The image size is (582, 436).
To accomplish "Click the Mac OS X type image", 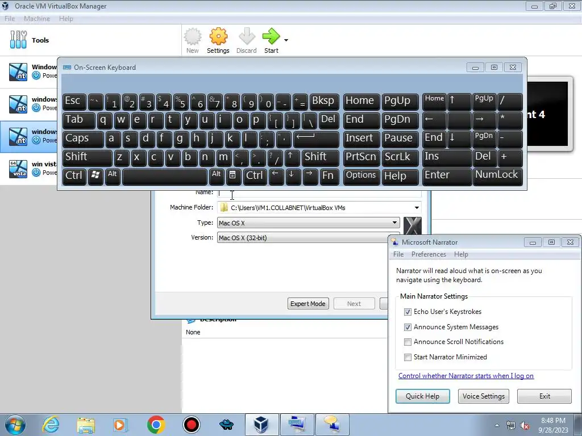I will (x=413, y=226).
